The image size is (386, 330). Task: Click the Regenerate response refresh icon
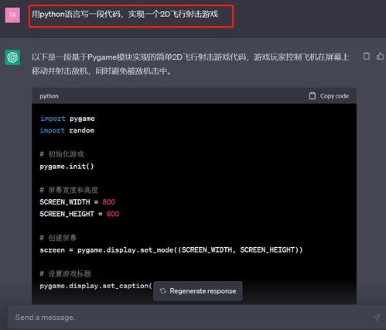[163, 291]
